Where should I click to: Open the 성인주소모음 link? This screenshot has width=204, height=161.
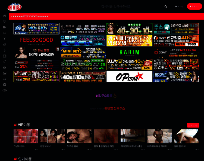(104, 96)
